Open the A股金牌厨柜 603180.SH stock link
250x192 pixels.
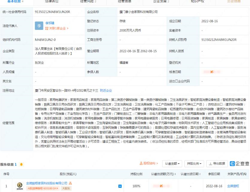(44, 189)
